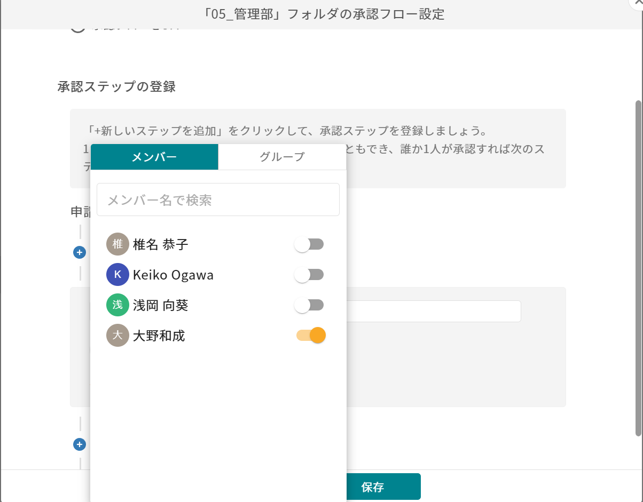Viewport: 643px width, 502px height.
Task: Click the dialog's vertical scrollbar
Action: click(x=638, y=268)
